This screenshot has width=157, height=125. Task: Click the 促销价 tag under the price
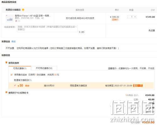115,19
